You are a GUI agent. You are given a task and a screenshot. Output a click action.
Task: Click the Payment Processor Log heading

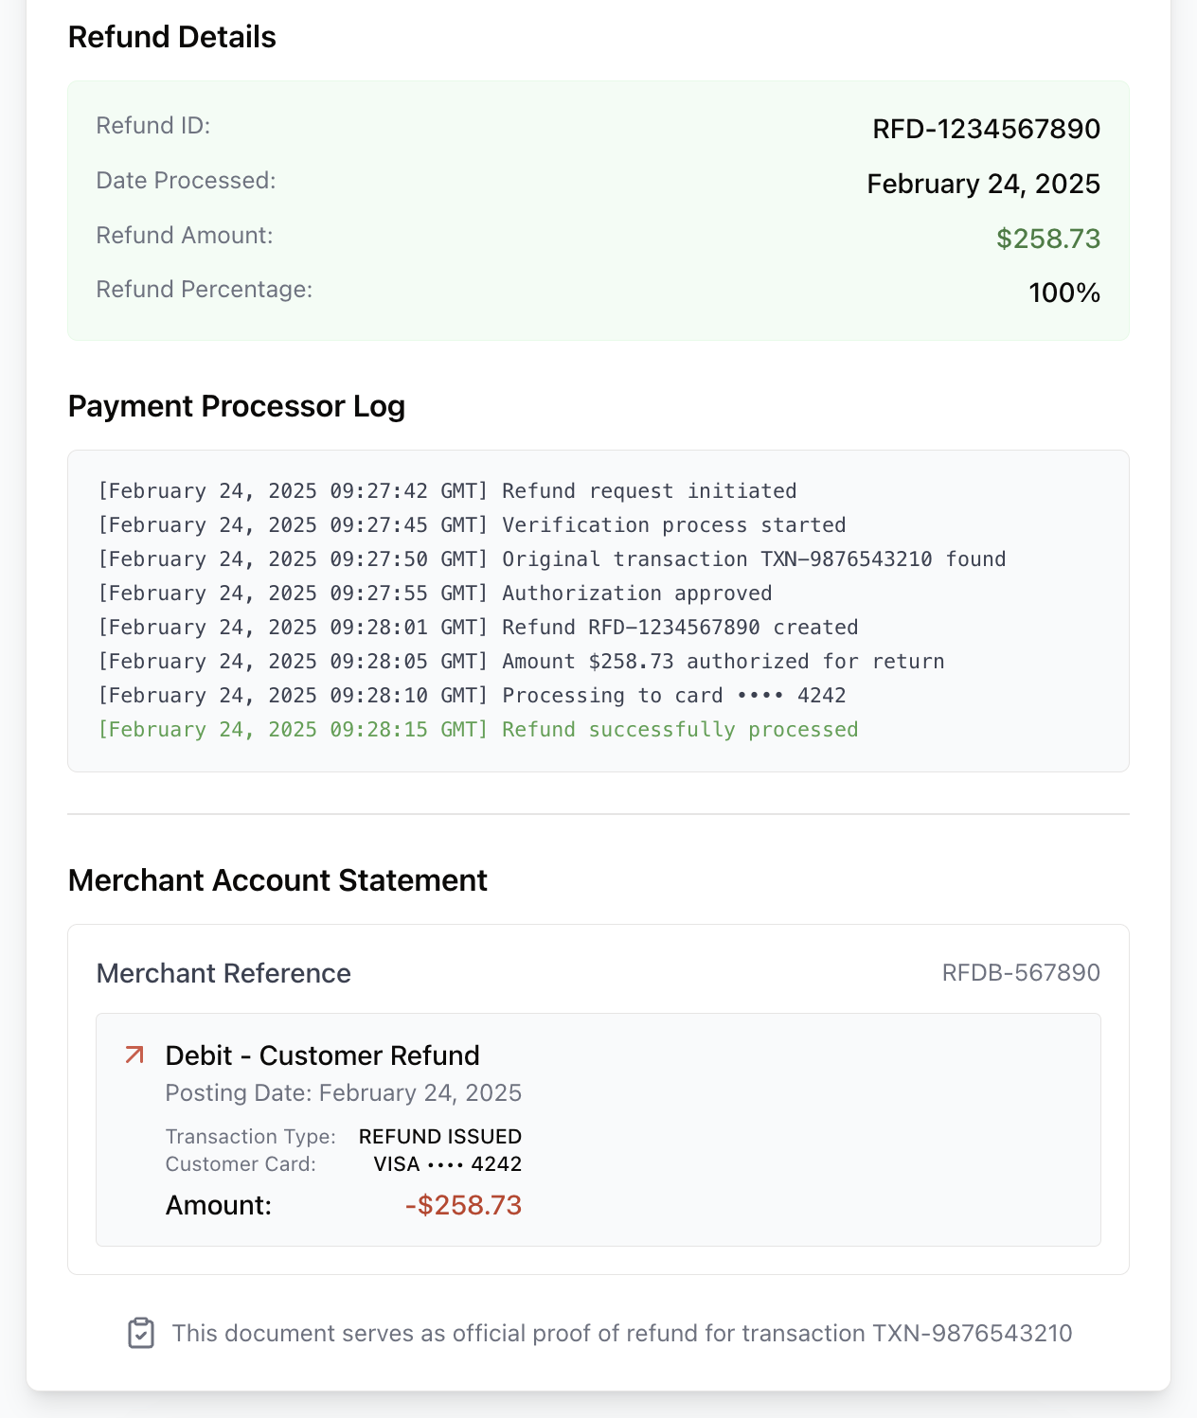pos(236,405)
